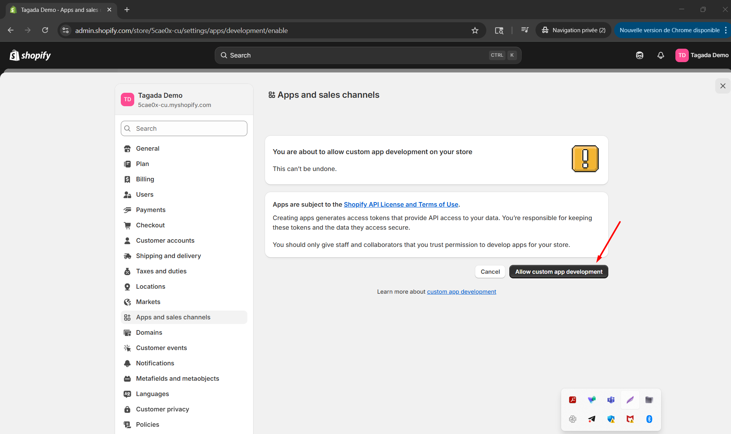This screenshot has height=434, width=731.
Task: Open Chrome update menu three dots
Action: [x=726, y=30]
